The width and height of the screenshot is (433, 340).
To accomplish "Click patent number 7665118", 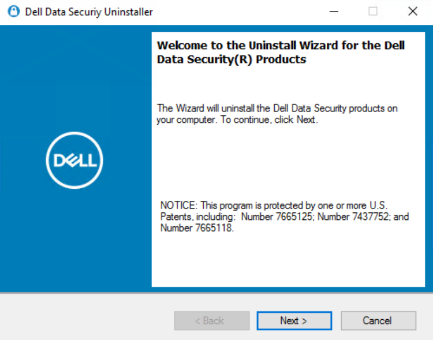I will click(213, 228).
